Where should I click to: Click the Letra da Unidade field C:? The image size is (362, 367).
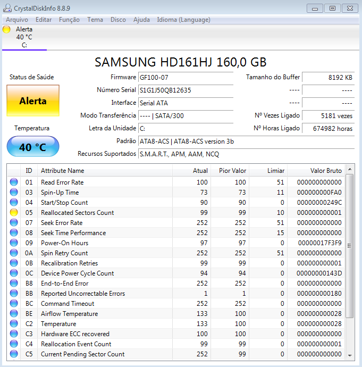186,129
